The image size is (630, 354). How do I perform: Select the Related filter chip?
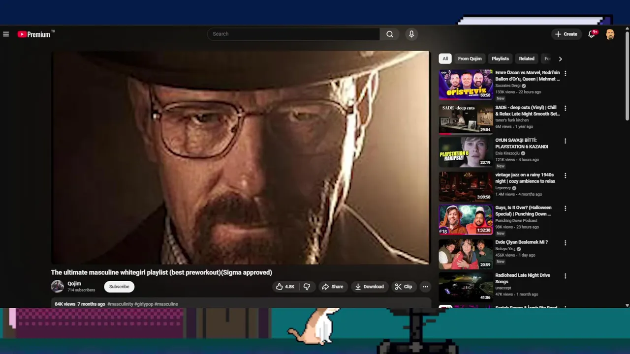(526, 59)
